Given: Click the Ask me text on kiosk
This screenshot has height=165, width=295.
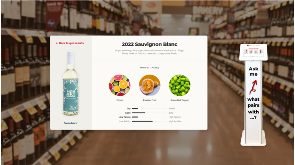Looking at the screenshot, I should tap(254, 71).
